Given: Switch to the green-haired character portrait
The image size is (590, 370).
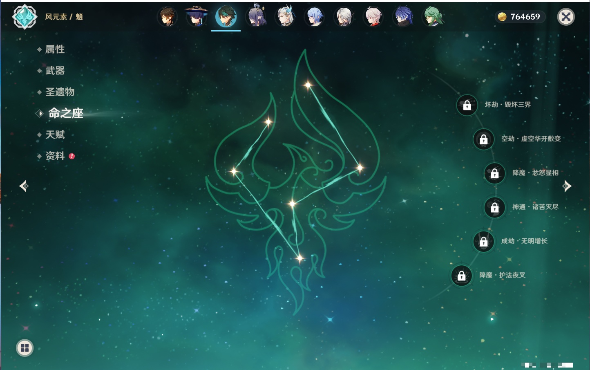Looking at the screenshot, I should coord(433,17).
